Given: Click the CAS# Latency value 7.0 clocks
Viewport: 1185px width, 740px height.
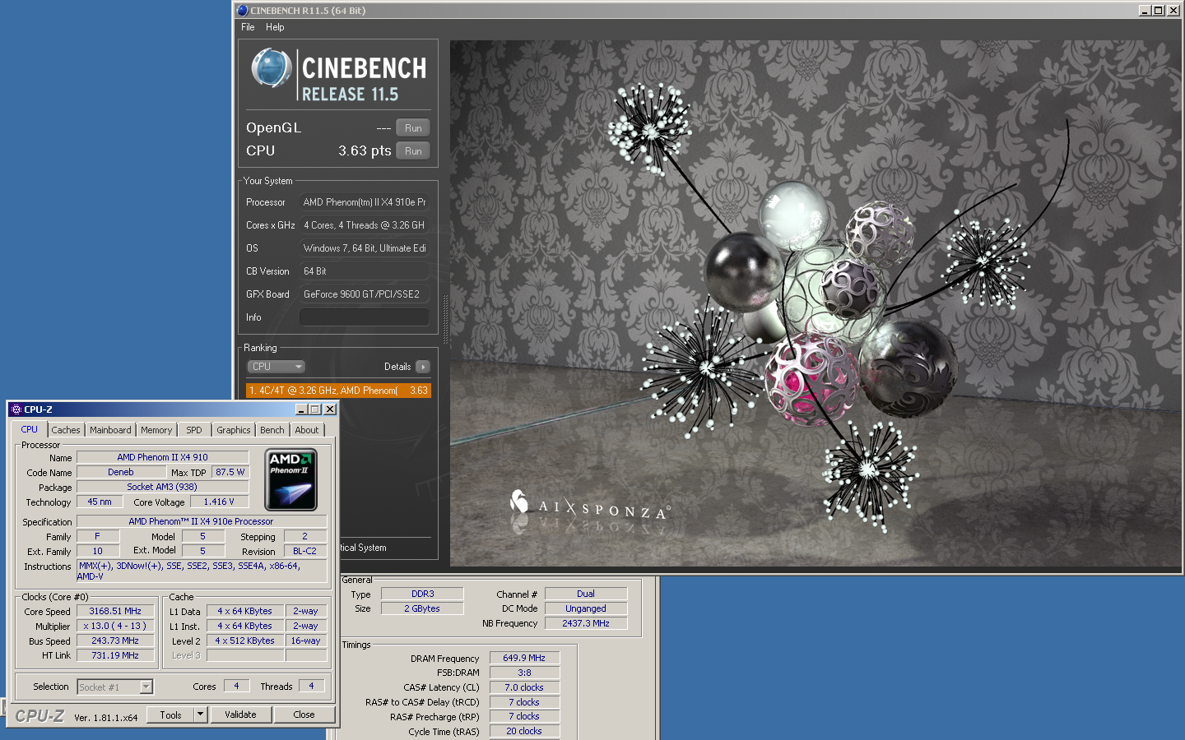Looking at the screenshot, I should (524, 687).
